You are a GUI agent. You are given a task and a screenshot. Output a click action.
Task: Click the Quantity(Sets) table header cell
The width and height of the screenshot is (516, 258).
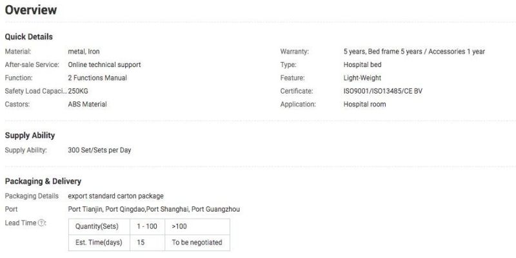pyautogui.click(x=99, y=226)
